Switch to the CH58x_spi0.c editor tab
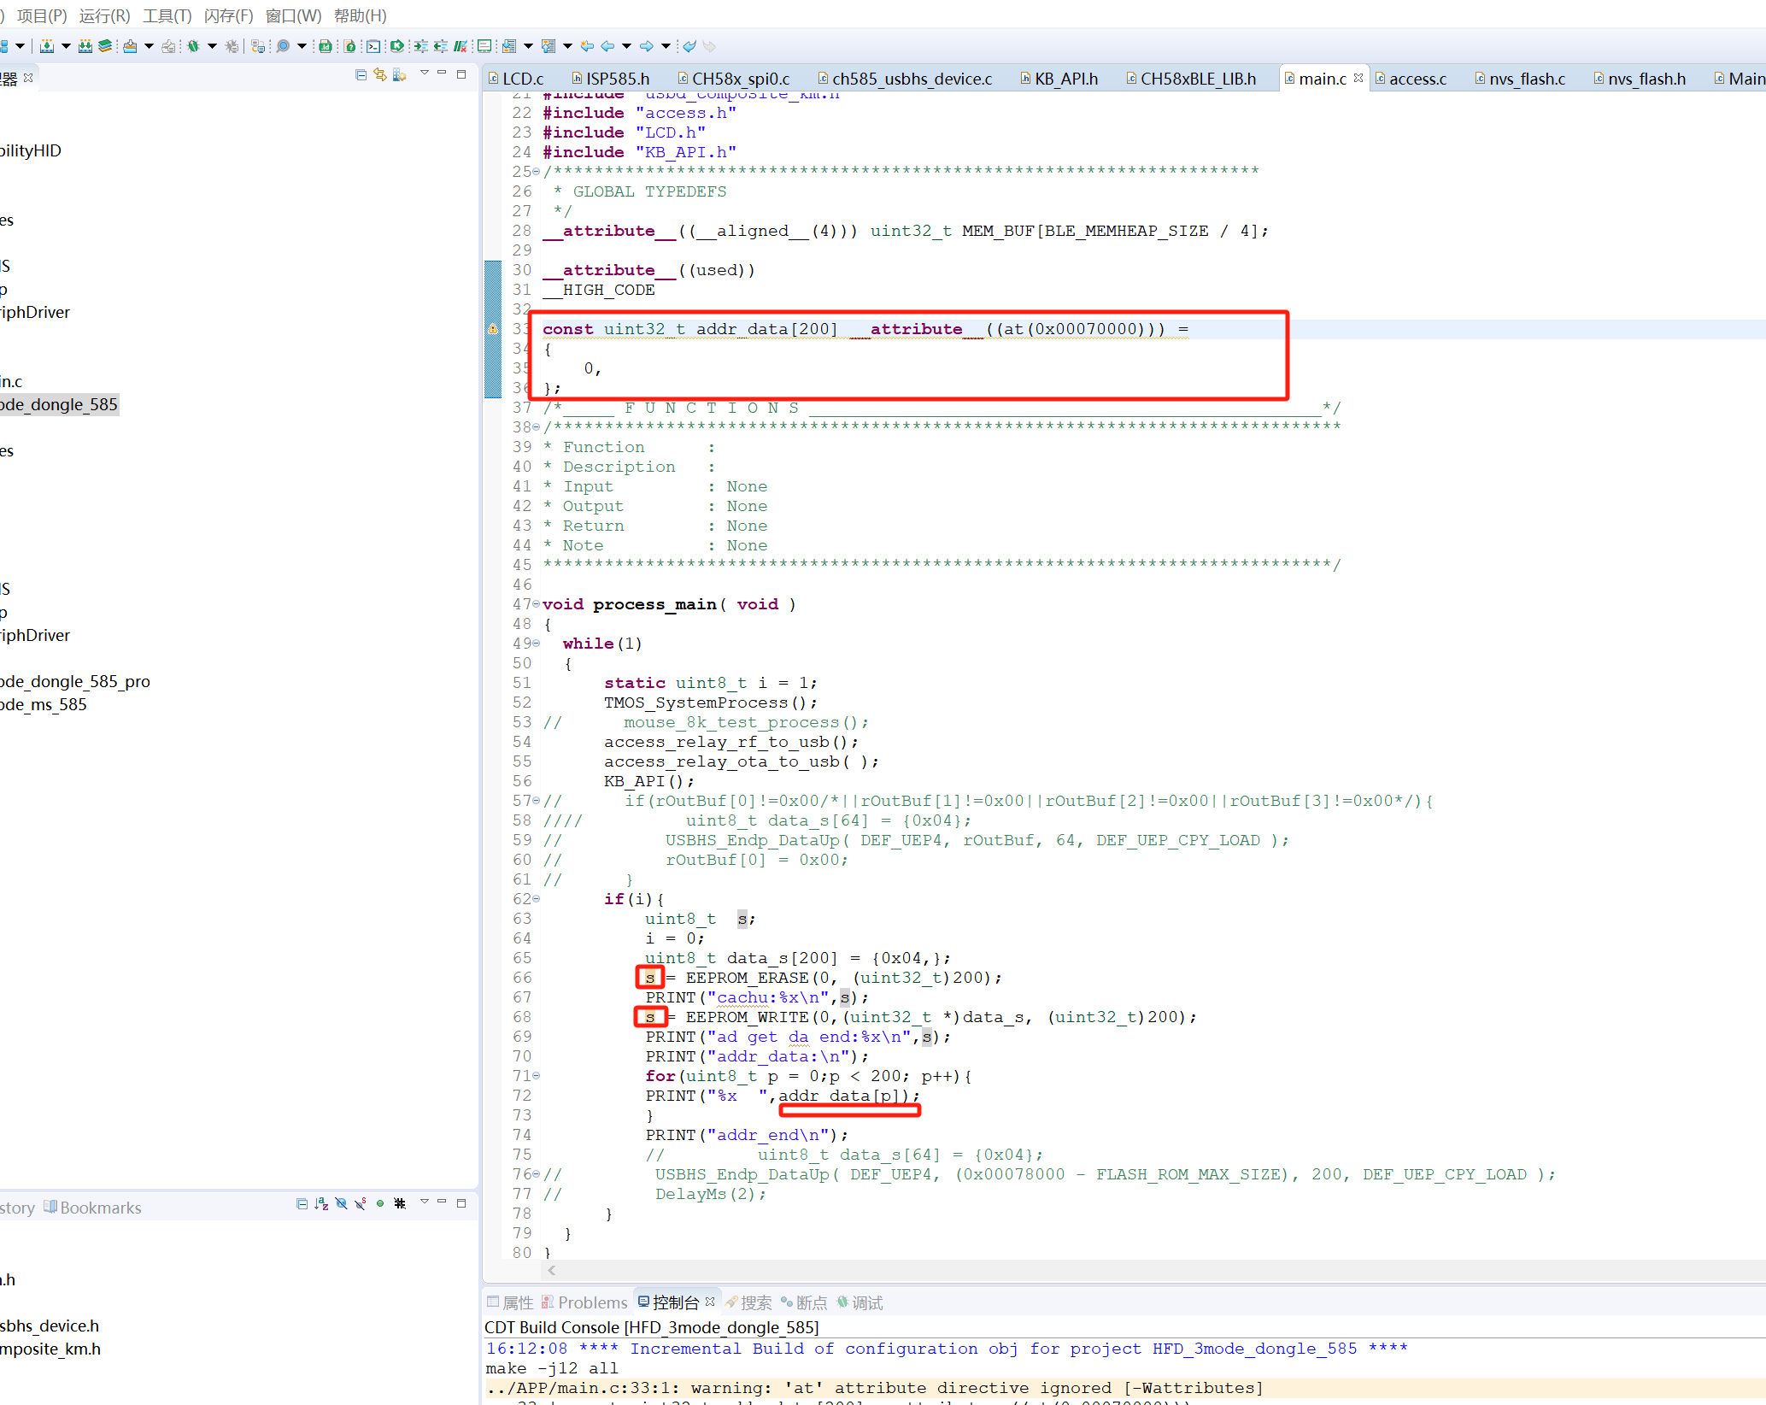 tap(734, 79)
